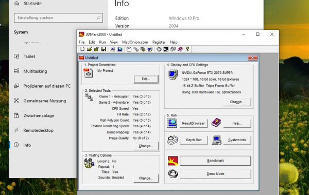
Task: Open the View menu
Action: pos(114,42)
